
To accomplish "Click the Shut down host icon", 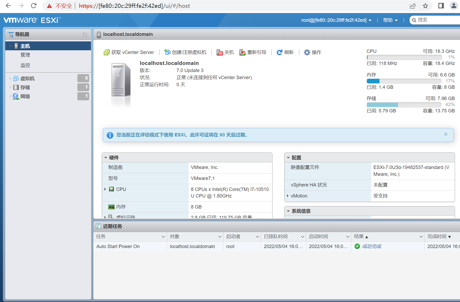I will tap(220, 52).
